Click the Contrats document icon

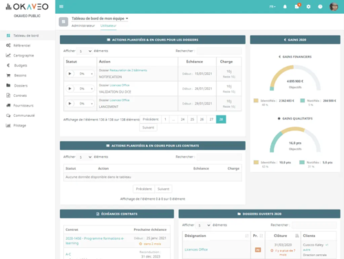click(8, 95)
